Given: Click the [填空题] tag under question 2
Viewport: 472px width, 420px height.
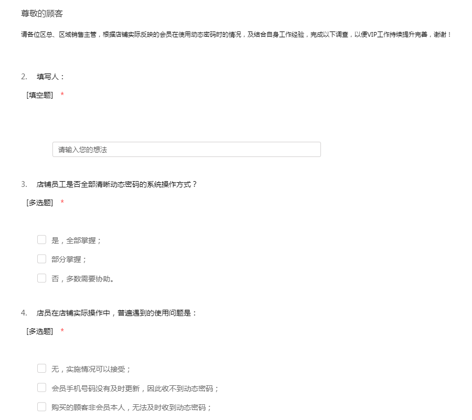Looking at the screenshot, I should click(x=40, y=95).
